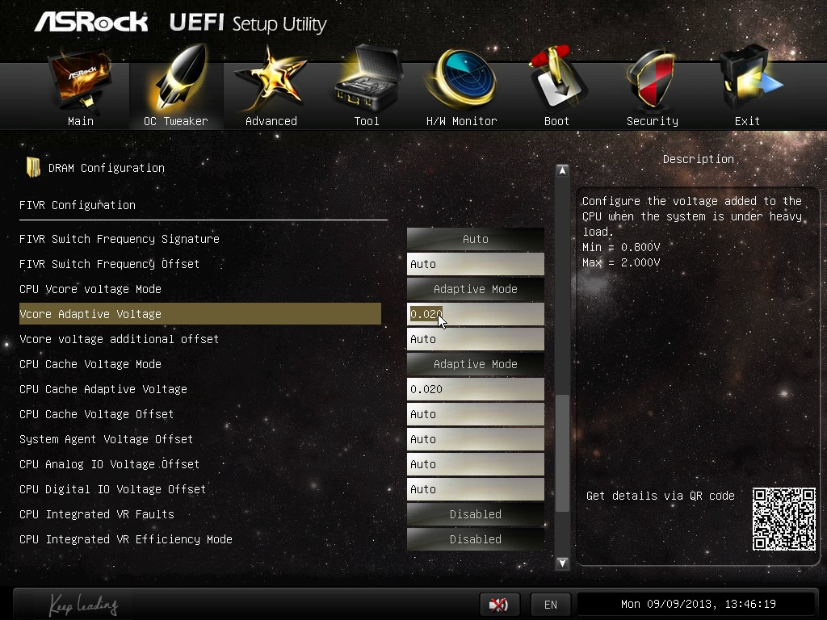Select CPU Cache Voltage Mode label

(90, 364)
